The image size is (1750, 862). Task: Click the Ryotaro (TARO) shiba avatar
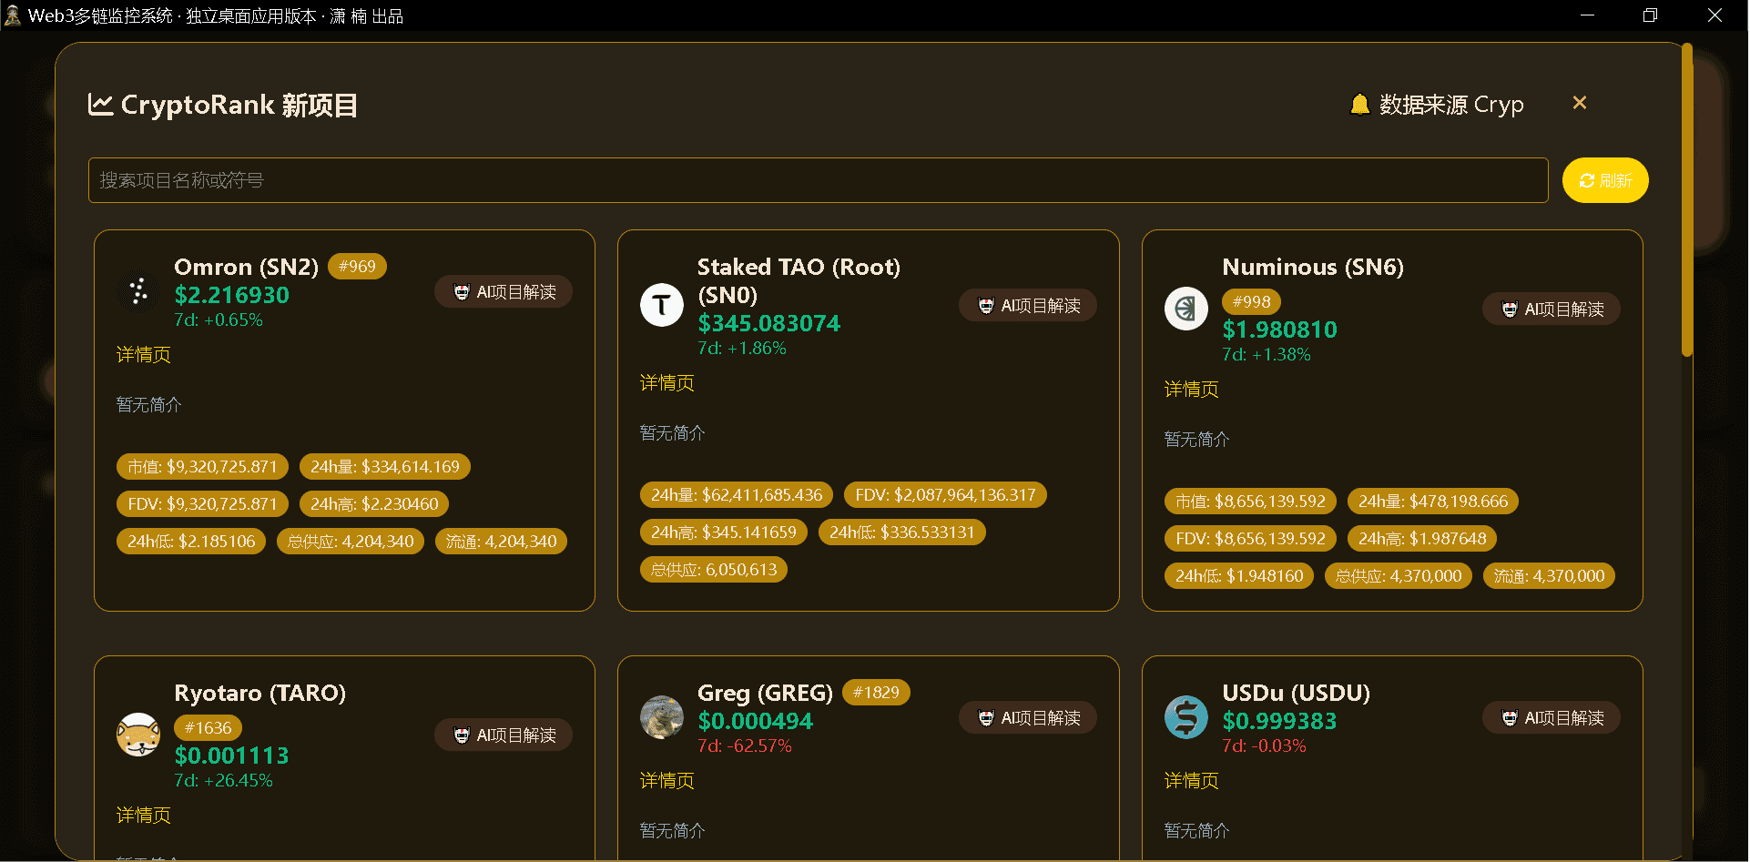[138, 735]
